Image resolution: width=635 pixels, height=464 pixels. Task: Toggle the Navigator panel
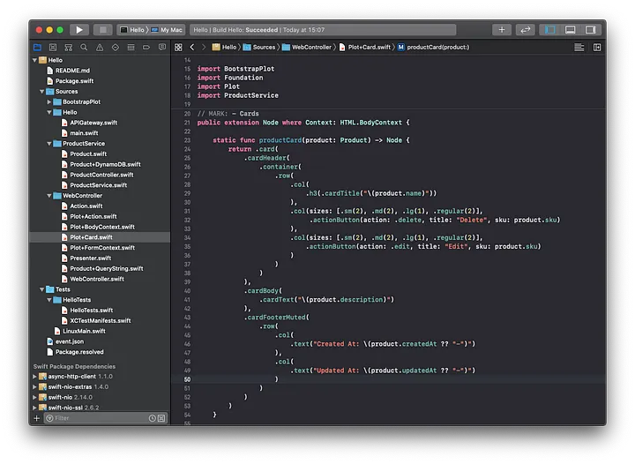[x=550, y=30]
